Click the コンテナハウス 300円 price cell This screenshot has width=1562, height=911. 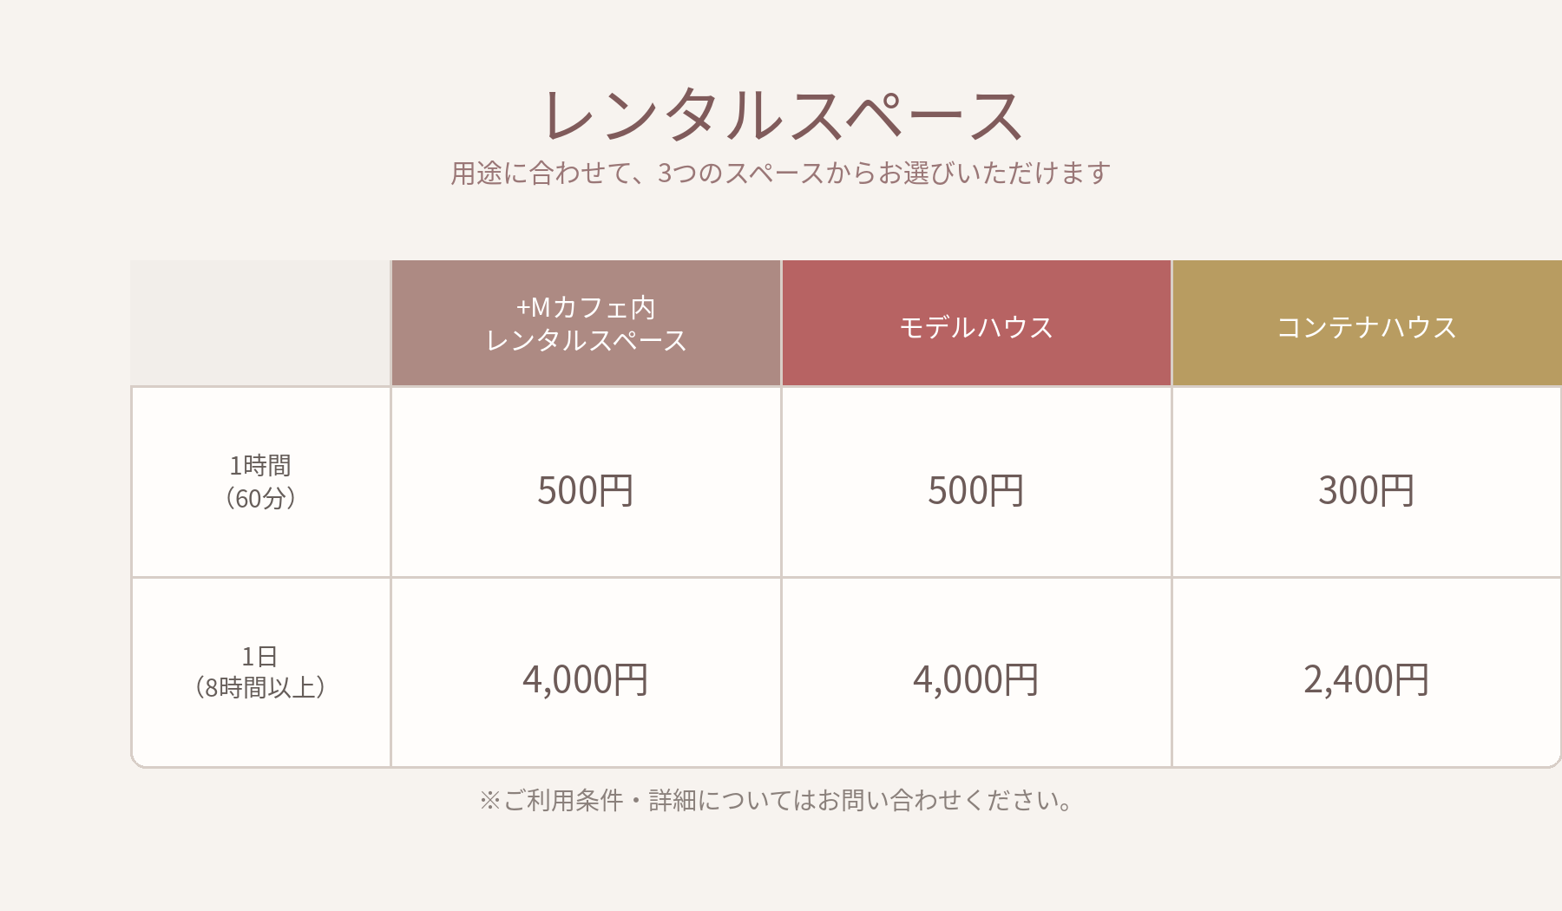1368,482
